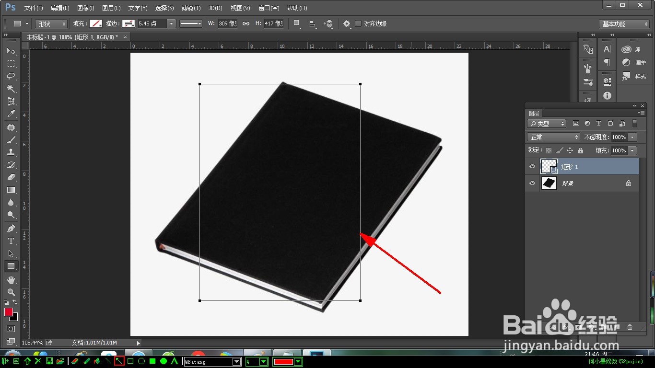Open the 图层(L) menu
655x368 pixels.
coord(111,8)
